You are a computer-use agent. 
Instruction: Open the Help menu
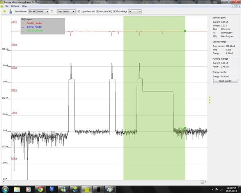point(24,6)
